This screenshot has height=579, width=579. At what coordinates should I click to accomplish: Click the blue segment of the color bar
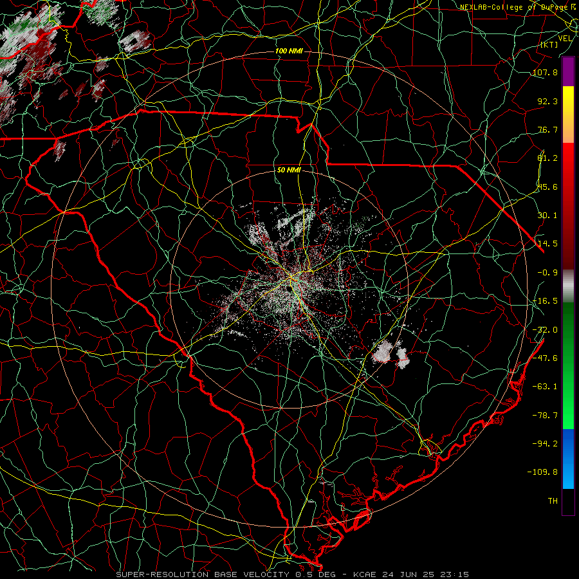(x=568, y=459)
